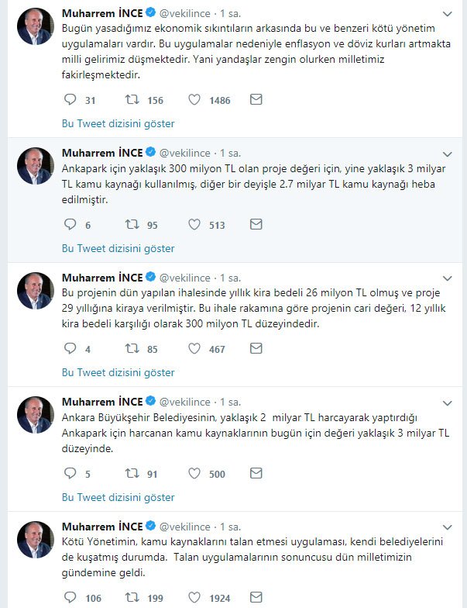
Task: Retweet the tweet with 199 retweets
Action: [132, 597]
